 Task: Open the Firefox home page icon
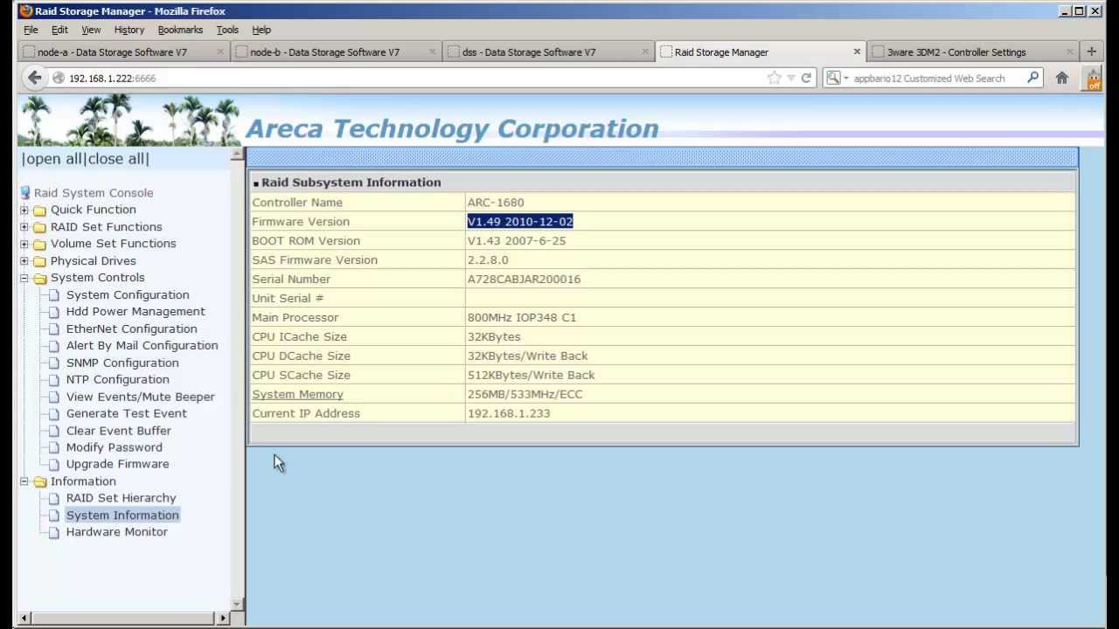tap(1062, 78)
